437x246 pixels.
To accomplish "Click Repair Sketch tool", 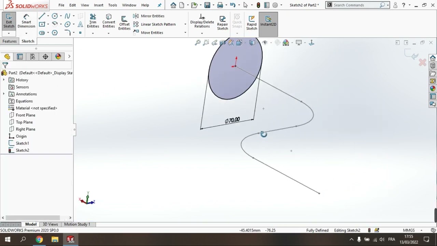I will 222,23.
